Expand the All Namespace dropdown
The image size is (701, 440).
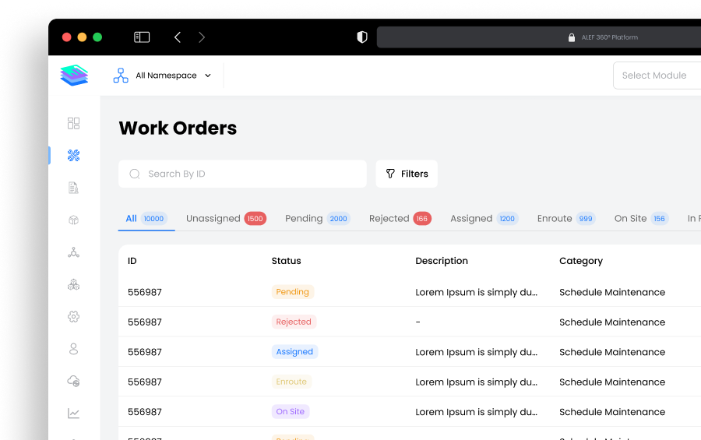coord(163,76)
